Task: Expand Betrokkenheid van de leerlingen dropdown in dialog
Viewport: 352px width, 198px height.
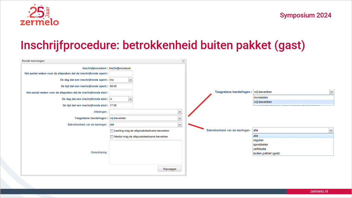Action: click(180, 125)
